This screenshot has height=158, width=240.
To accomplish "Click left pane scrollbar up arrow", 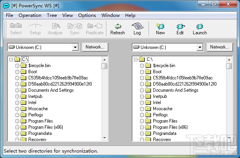I will coord(105,60).
